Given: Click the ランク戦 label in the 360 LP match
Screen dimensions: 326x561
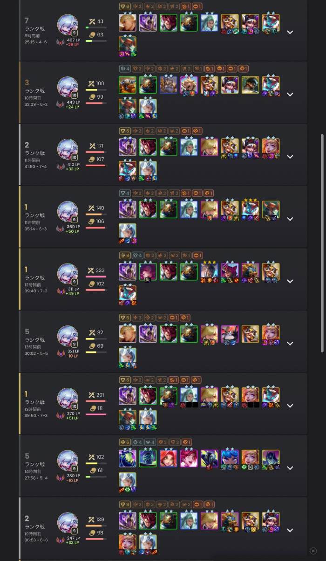Looking at the screenshot, I should [x=34, y=215].
